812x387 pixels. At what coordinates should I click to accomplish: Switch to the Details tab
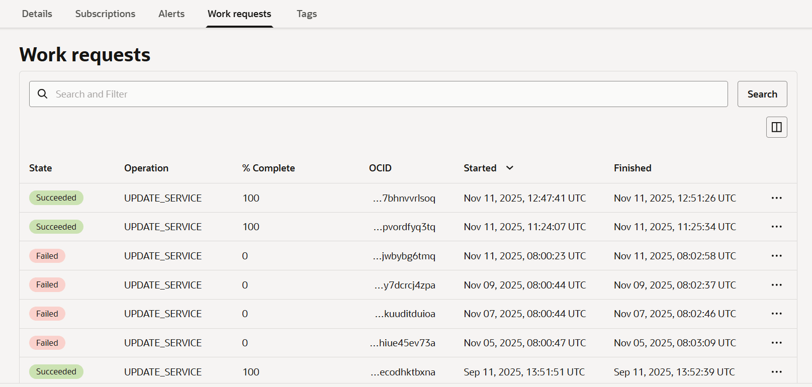tap(37, 14)
